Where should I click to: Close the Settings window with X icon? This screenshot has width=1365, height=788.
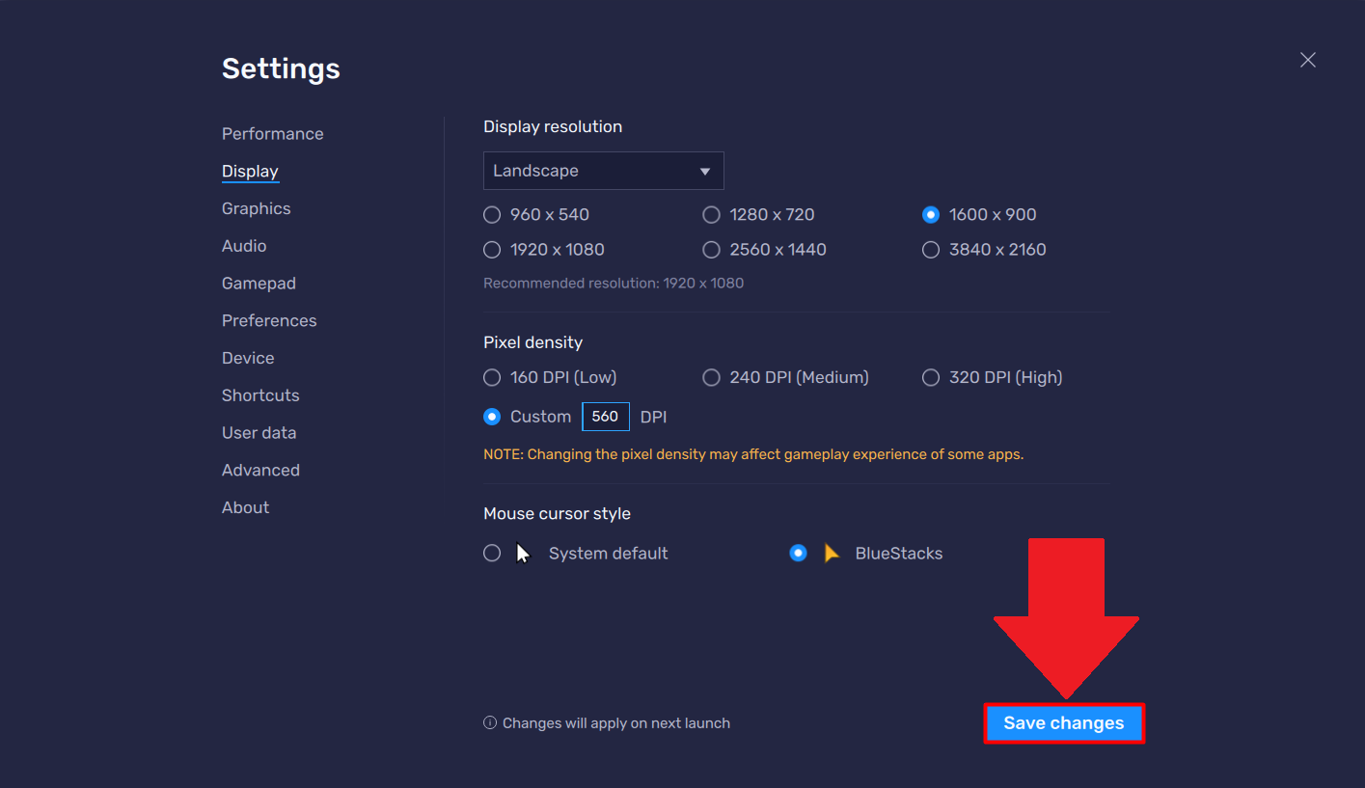pyautogui.click(x=1307, y=60)
